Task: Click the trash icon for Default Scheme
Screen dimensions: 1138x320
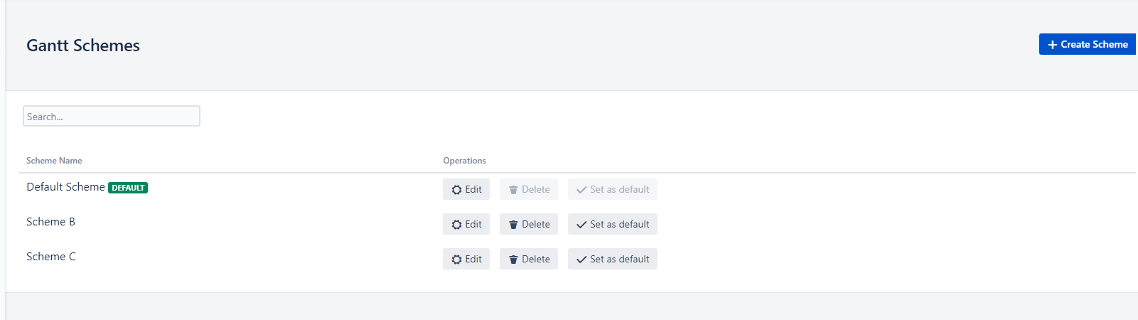Action: 513,190
